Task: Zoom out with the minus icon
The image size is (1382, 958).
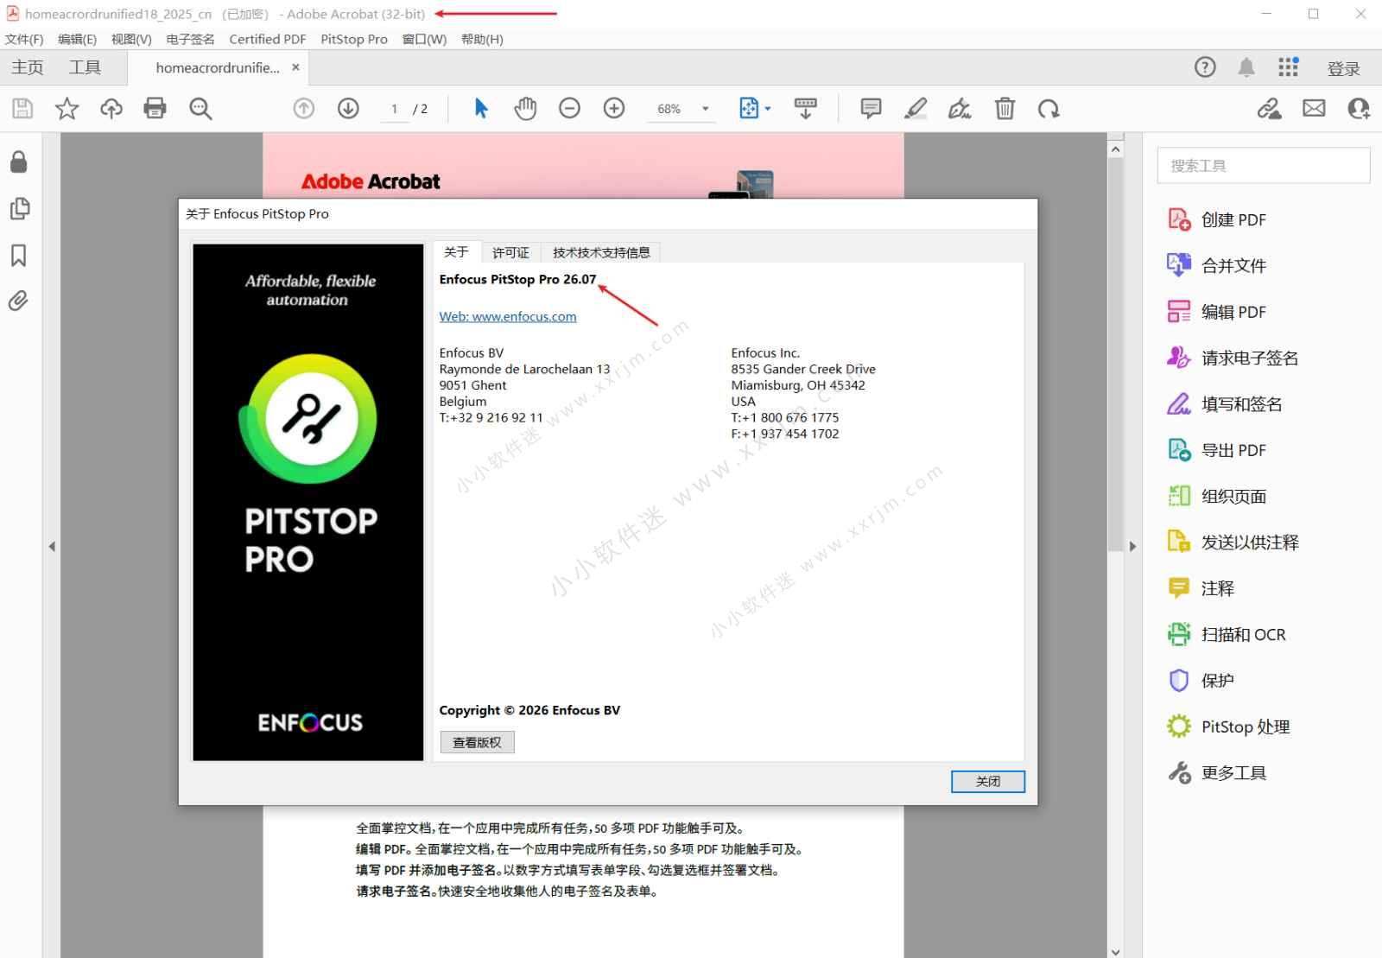Action: 569,108
